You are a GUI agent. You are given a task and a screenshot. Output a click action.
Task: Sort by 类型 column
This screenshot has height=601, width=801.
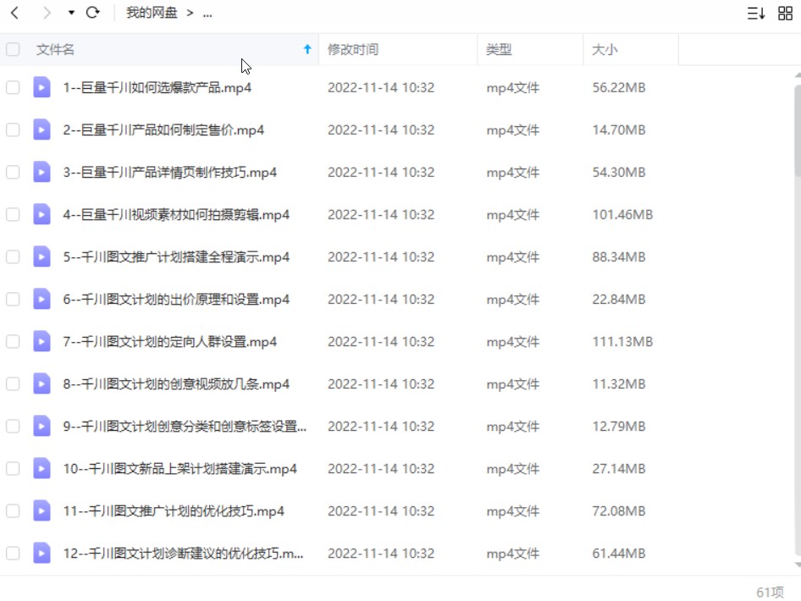coord(499,50)
